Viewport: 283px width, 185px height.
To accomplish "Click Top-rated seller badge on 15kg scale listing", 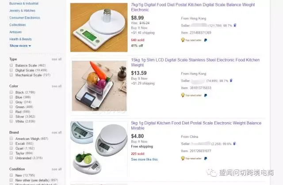I will 191,95.
